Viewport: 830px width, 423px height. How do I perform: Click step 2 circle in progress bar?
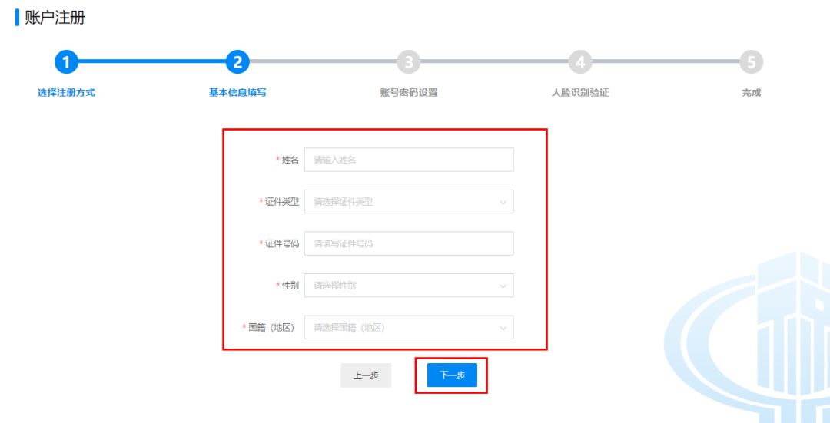coord(237,62)
